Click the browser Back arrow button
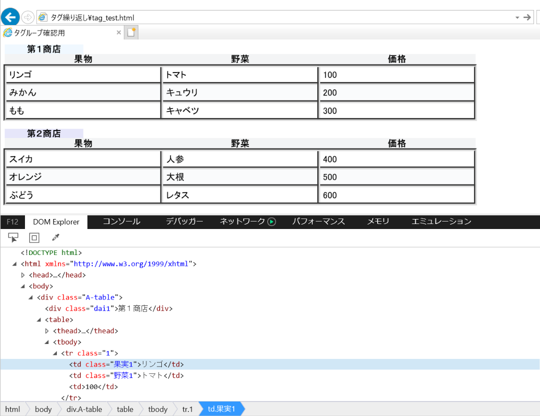The width and height of the screenshot is (540, 416). pos(10,17)
